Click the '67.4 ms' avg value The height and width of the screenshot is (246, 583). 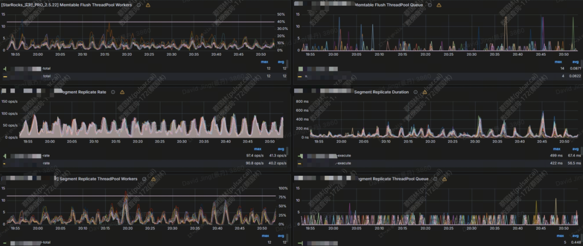coord(573,156)
